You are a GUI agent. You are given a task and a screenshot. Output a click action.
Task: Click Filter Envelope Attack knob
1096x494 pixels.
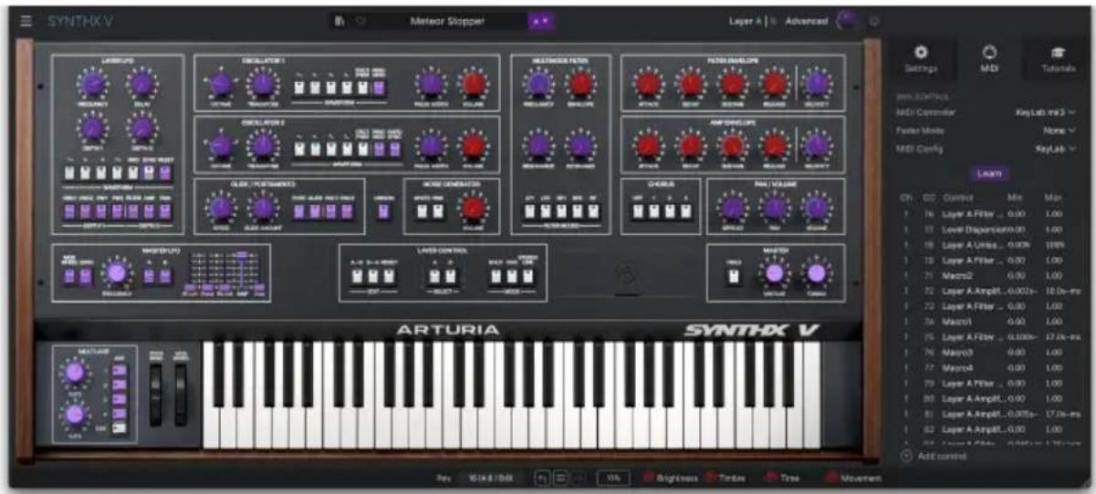pyautogui.click(x=648, y=86)
